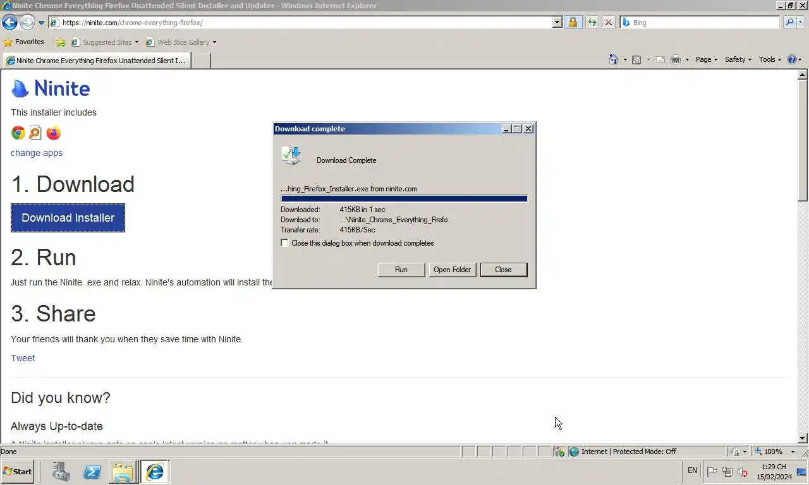Click the Bing search box
Viewport: 809px width, 485px height.
pyautogui.click(x=700, y=23)
